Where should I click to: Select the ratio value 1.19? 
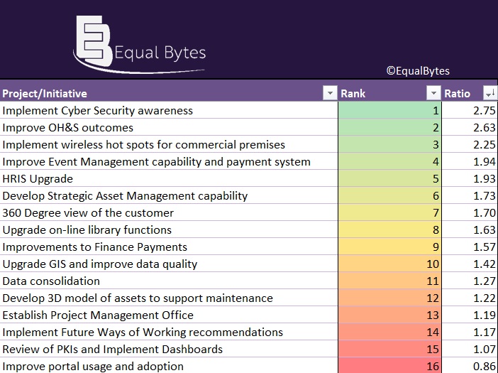470,315
